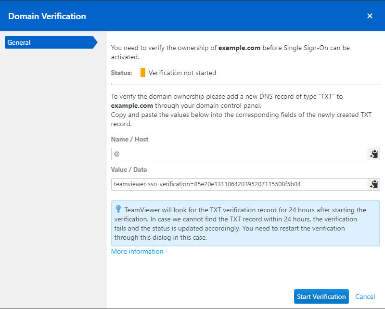Screen dimensions: 385x309
Task: Click the "Status:" label
Action: coord(121,73)
